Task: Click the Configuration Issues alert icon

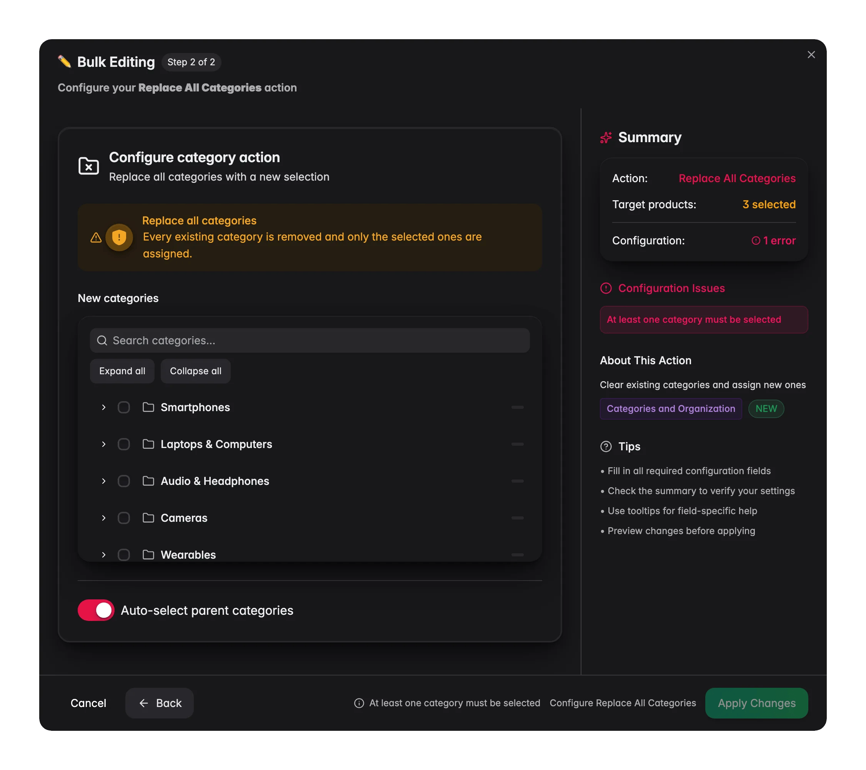Action: coord(606,288)
